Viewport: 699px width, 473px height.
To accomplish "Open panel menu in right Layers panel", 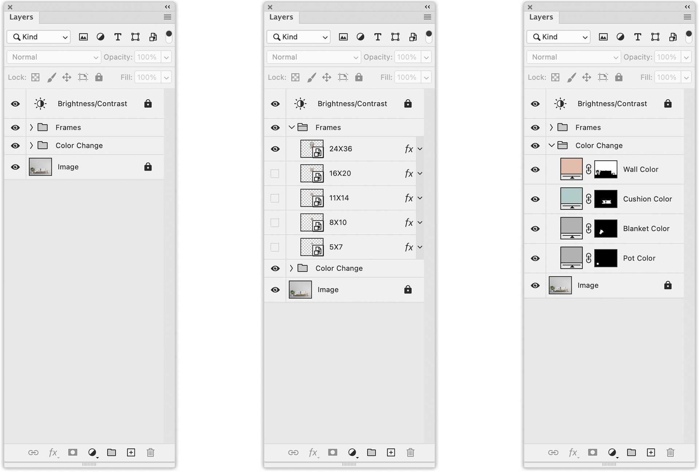I will (x=687, y=17).
